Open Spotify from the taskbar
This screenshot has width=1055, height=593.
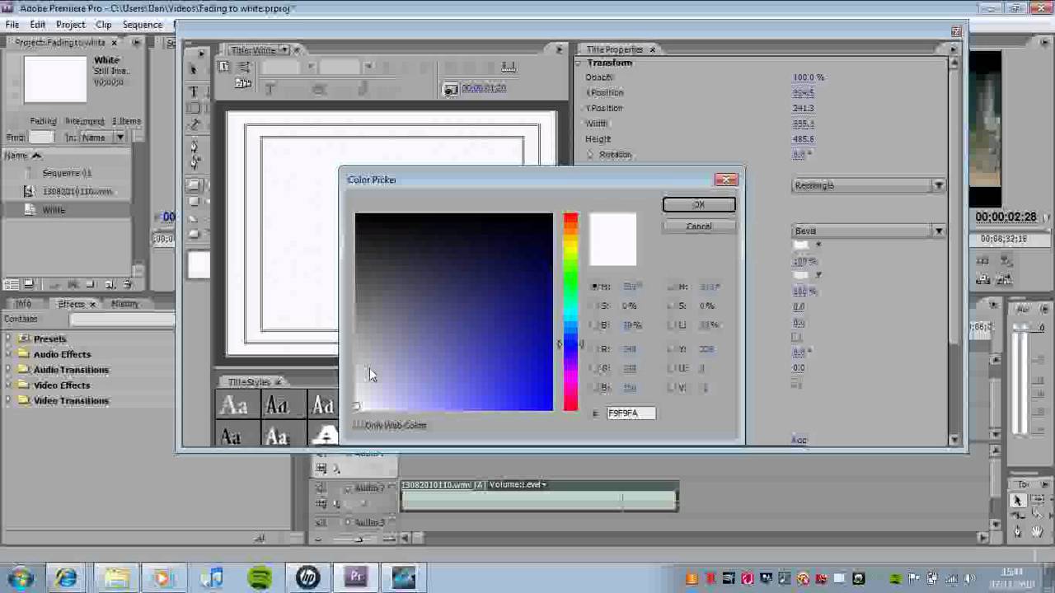pyautogui.click(x=260, y=578)
